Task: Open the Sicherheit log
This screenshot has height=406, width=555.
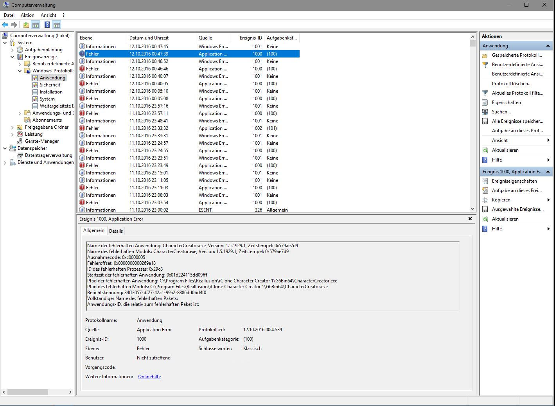Action: point(50,85)
